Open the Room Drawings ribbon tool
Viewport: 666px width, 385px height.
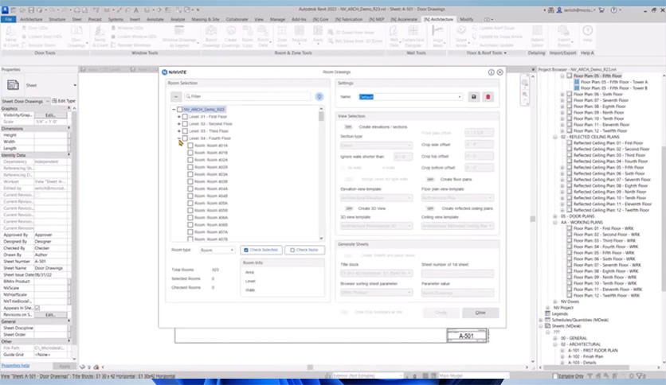pos(211,35)
